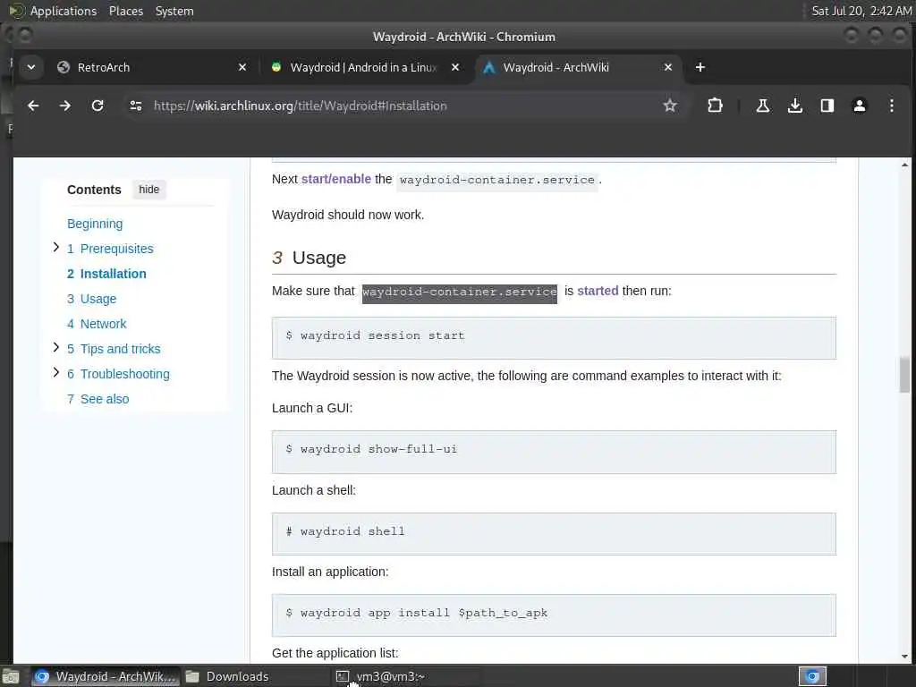The width and height of the screenshot is (916, 687).
Task: Close the Waydroid ArchWiki tab
Action: (x=668, y=67)
